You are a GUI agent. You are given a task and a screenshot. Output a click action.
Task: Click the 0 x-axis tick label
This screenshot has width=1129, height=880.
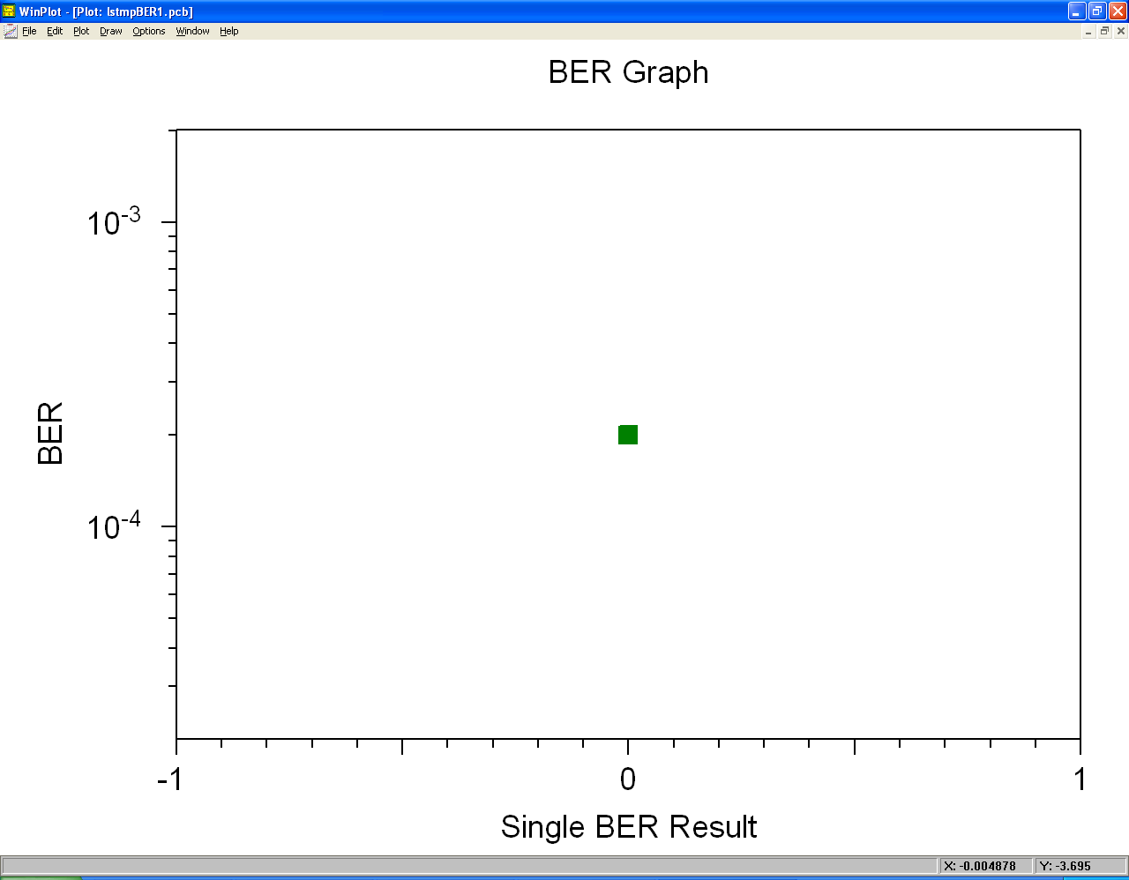[x=628, y=779]
